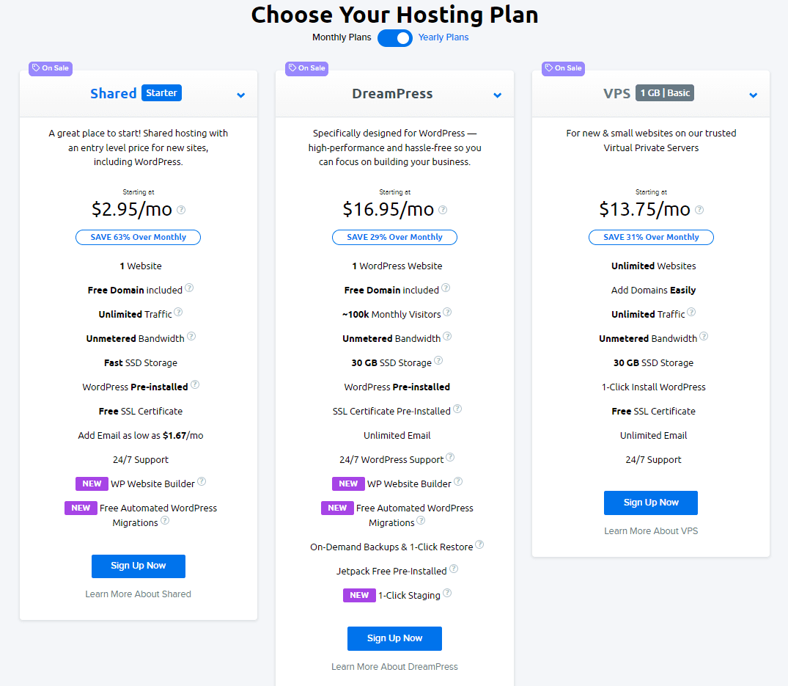Screen dimensions: 788x686
Task: Select Yearly Plans label
Action: pos(443,37)
